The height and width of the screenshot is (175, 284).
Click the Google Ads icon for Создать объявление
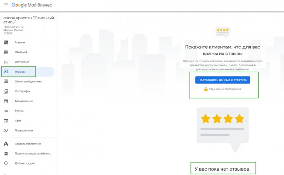click(6, 144)
